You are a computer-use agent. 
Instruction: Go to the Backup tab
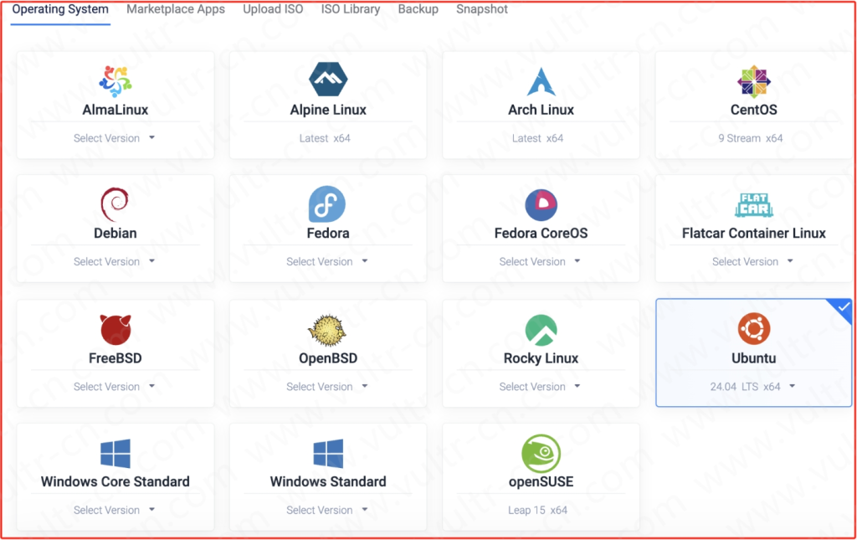(418, 9)
